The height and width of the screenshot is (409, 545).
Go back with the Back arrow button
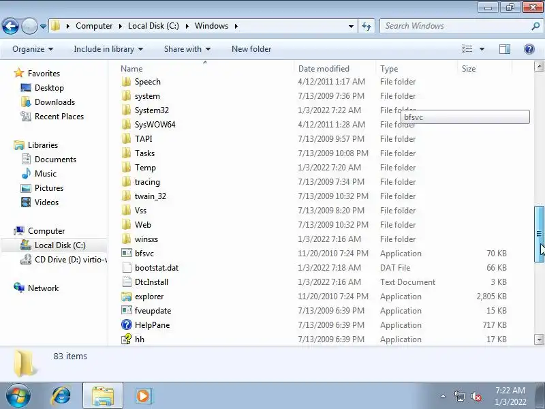click(x=10, y=26)
